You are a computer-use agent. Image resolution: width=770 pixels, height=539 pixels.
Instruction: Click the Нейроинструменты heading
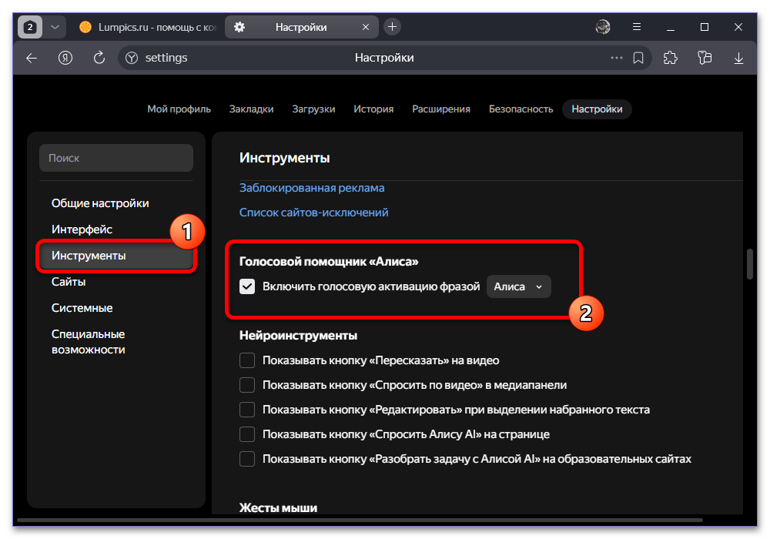click(x=298, y=336)
